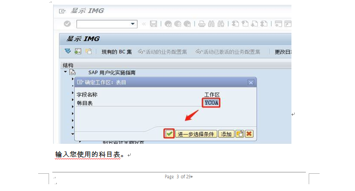Go to next page icon
355x191 pixels.
[x=255, y=24]
